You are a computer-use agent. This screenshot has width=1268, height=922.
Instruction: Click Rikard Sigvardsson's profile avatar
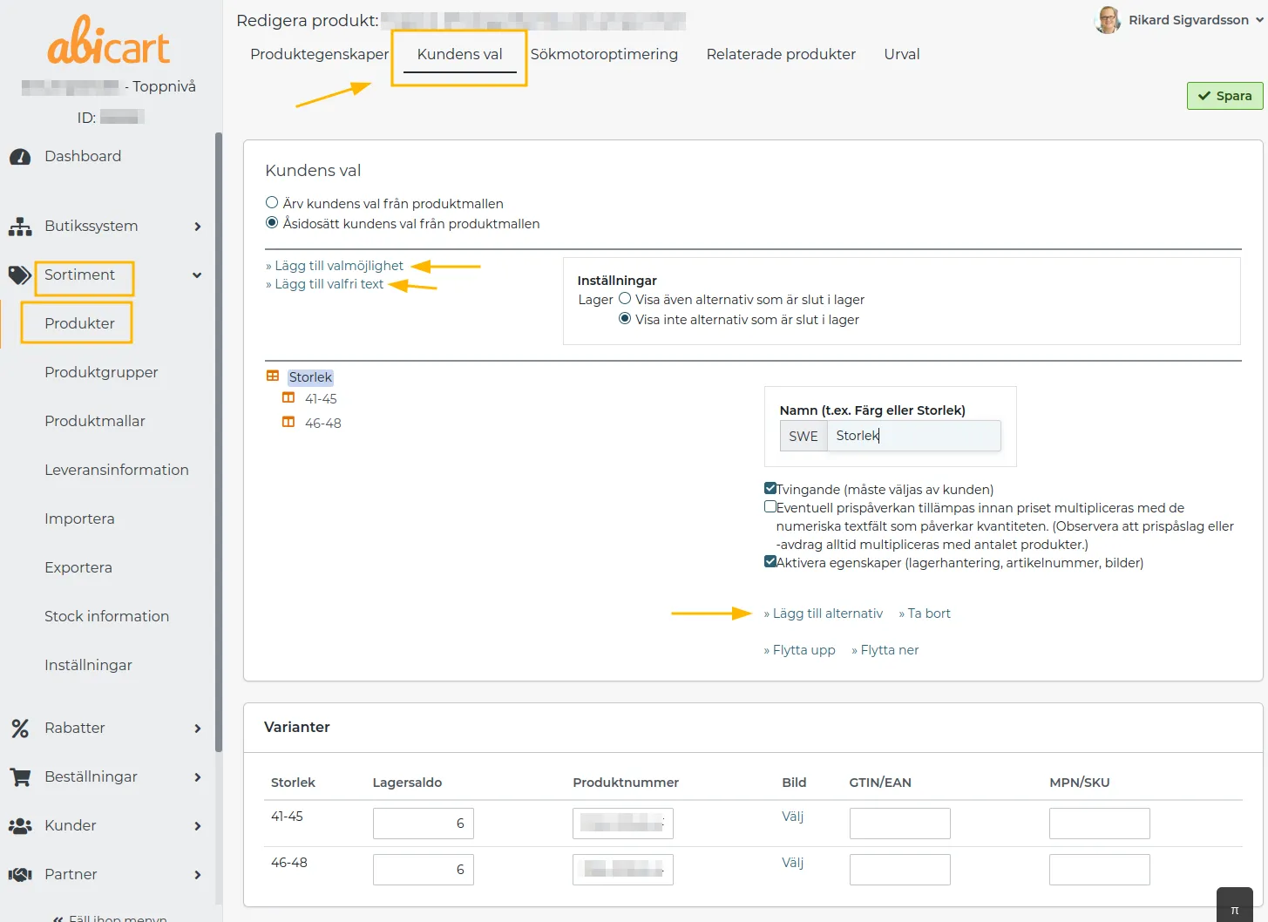pos(1108,20)
